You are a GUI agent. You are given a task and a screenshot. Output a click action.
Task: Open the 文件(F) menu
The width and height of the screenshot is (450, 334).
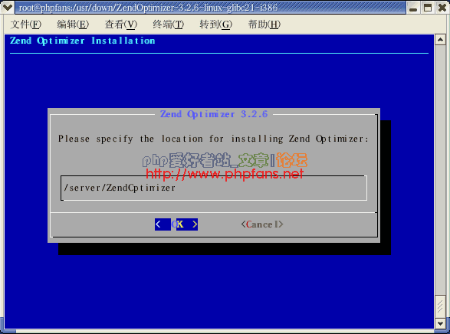point(26,24)
